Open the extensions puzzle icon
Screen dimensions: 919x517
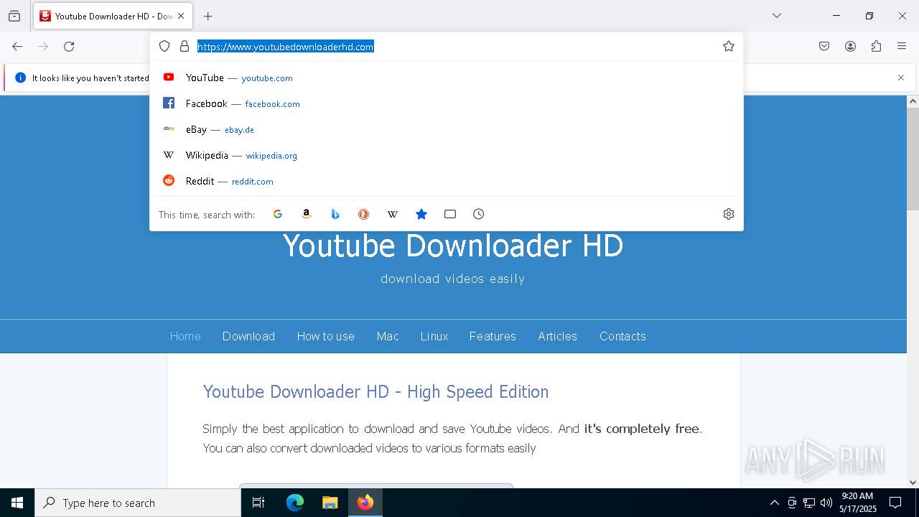click(876, 47)
